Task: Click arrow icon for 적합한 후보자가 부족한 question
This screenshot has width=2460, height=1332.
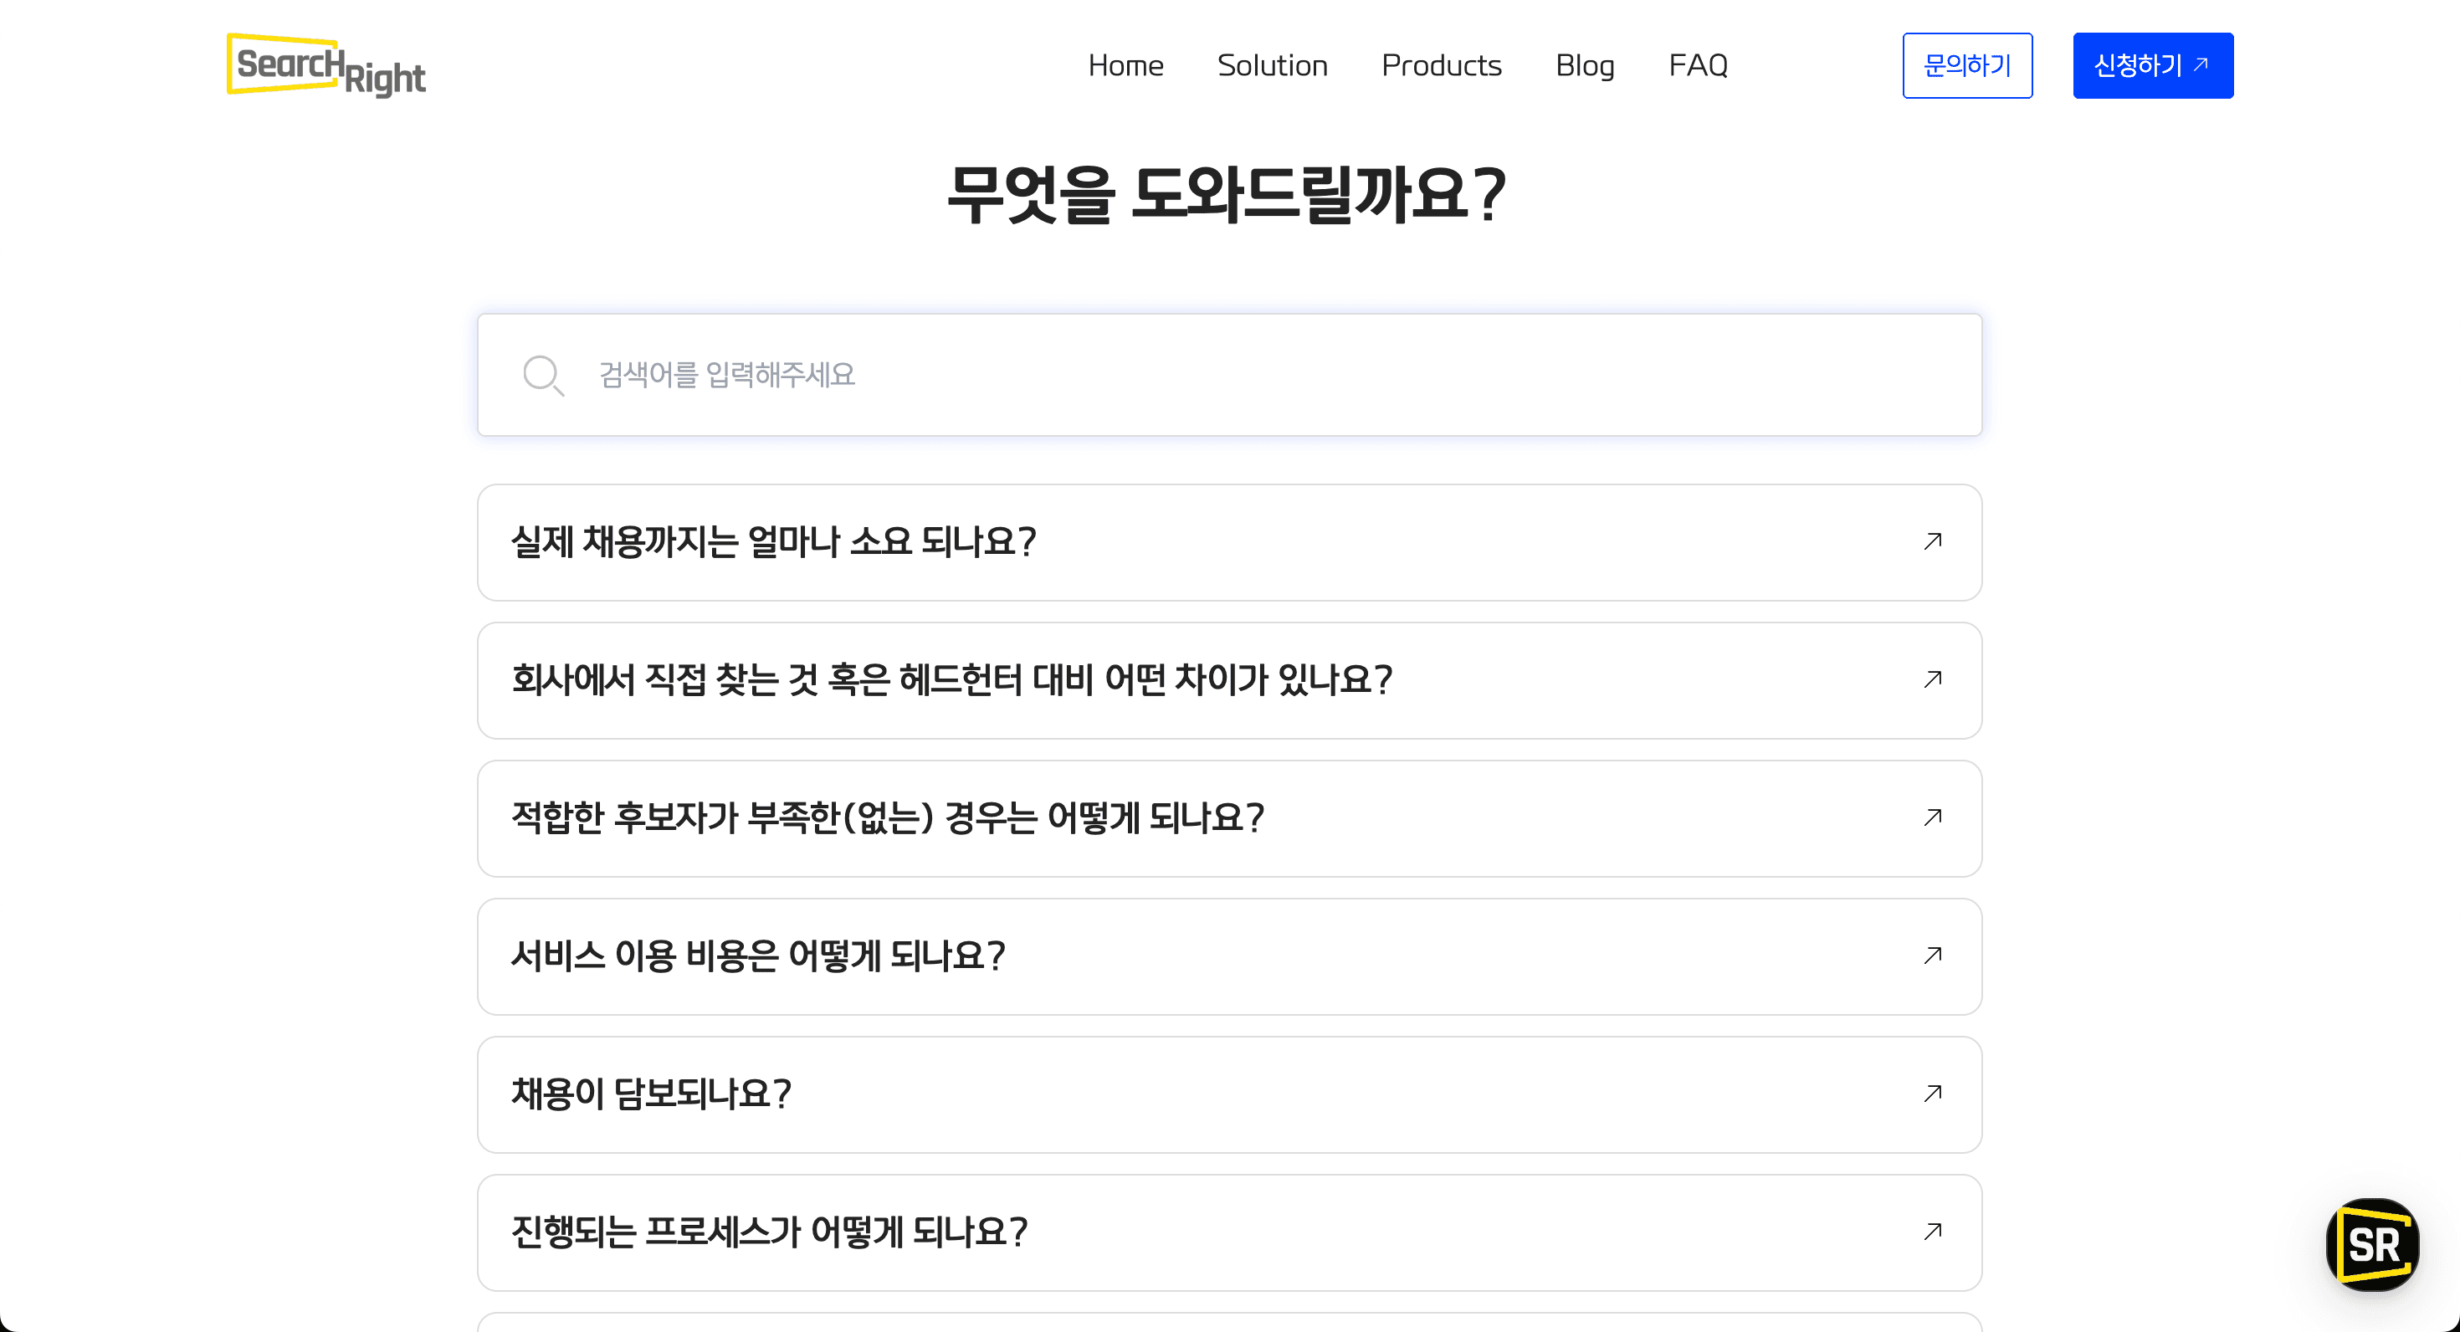Action: (x=1932, y=817)
